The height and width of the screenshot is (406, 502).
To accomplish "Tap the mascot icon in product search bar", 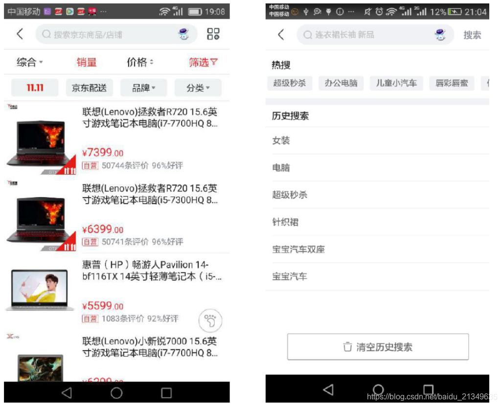I will (x=183, y=34).
